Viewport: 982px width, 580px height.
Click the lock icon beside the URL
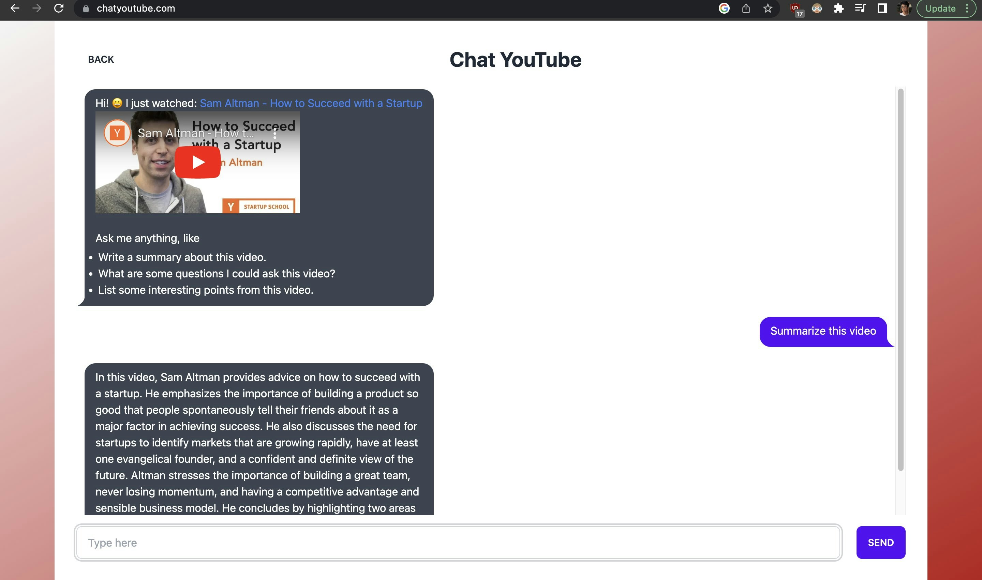pos(86,8)
